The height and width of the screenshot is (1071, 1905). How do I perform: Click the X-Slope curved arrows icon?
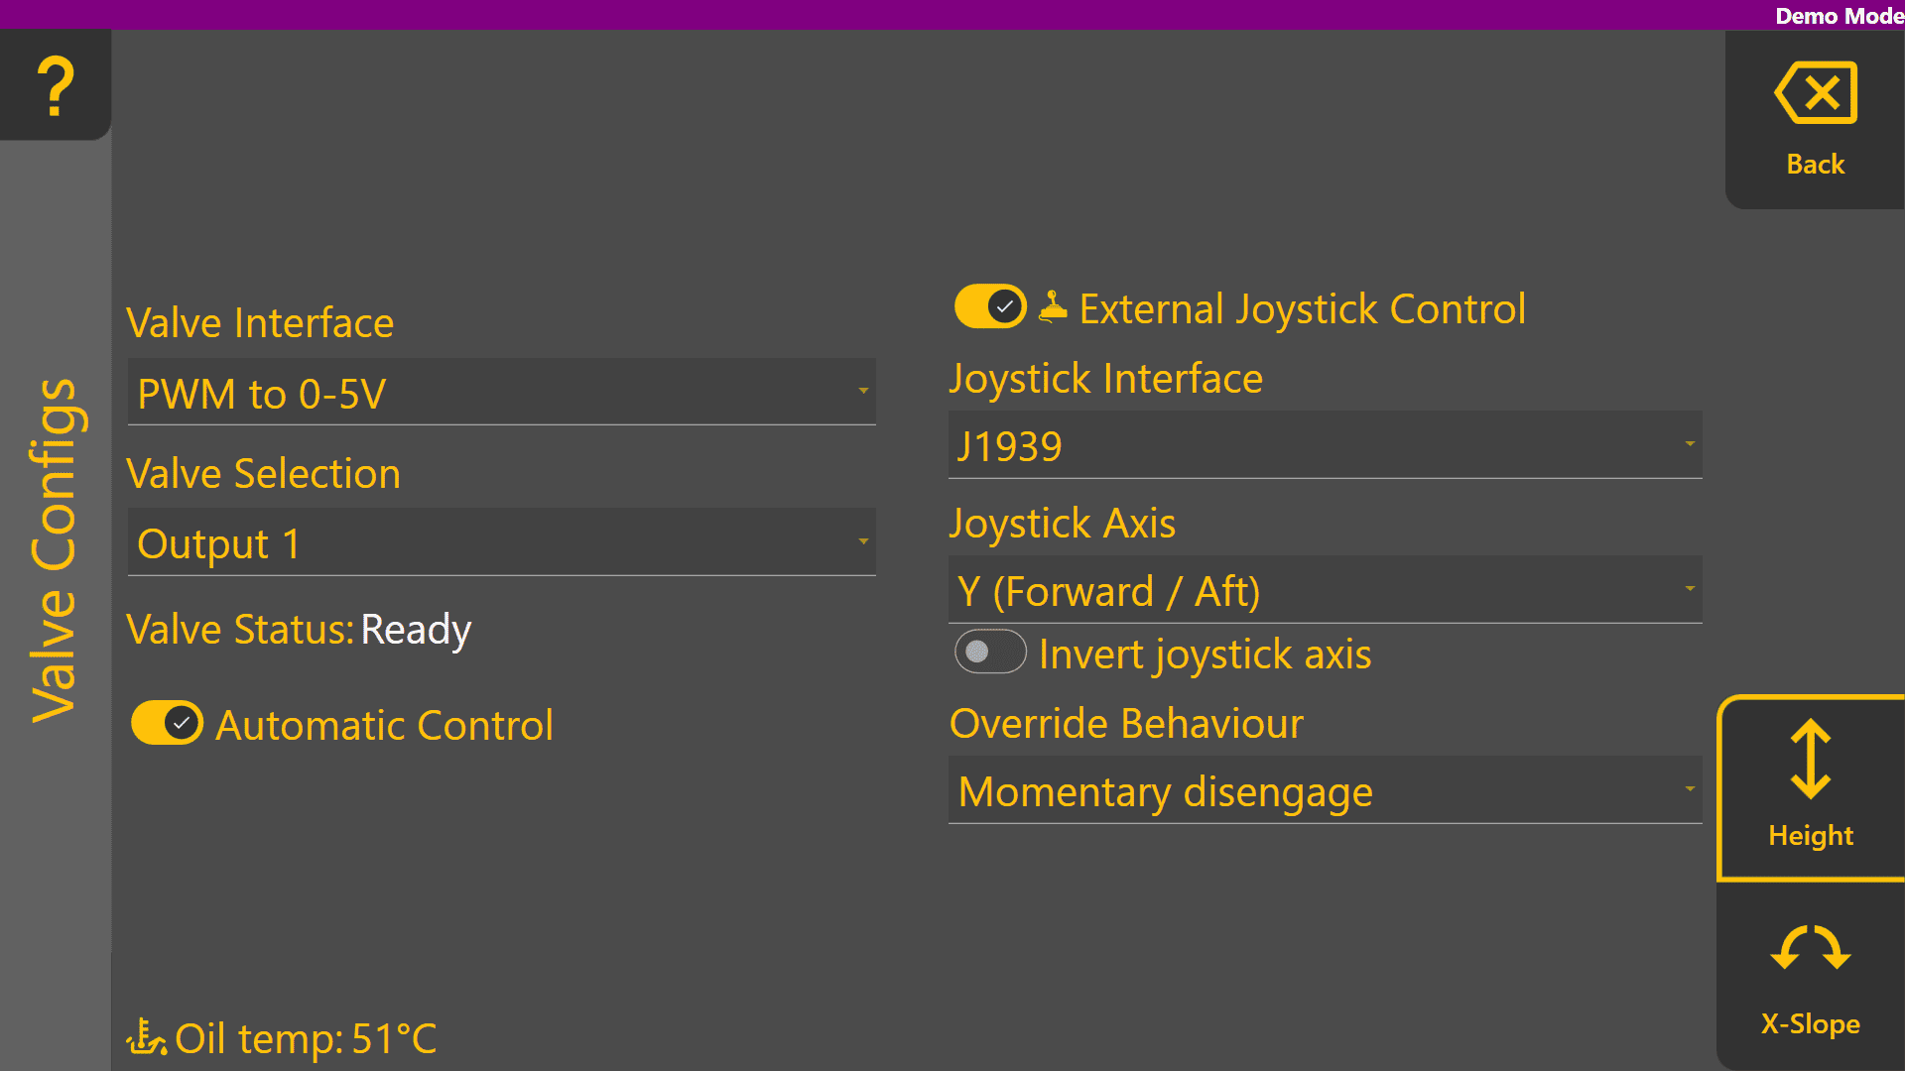1811,948
